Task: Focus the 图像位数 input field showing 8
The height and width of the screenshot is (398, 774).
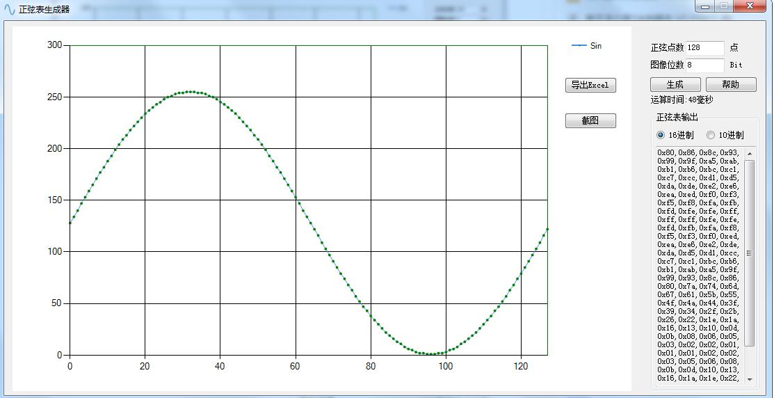Action: pyautogui.click(x=704, y=65)
